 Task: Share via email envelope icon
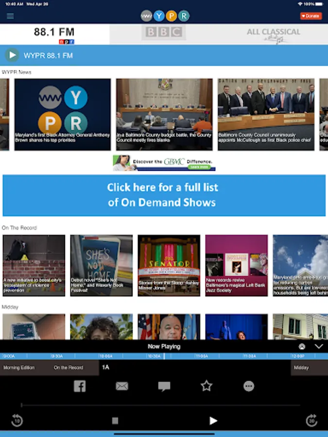[x=122, y=387]
